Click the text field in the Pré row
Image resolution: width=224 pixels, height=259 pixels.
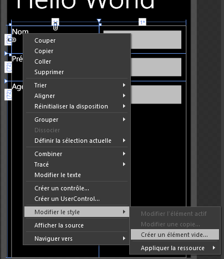point(156,67)
